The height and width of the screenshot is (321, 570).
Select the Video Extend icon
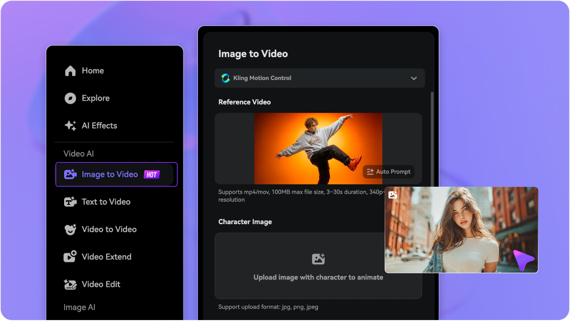(70, 256)
